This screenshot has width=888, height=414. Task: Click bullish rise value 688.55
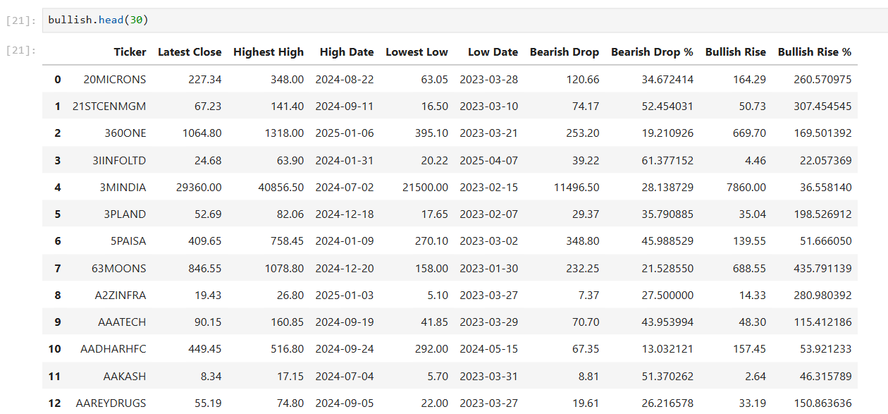750,269
